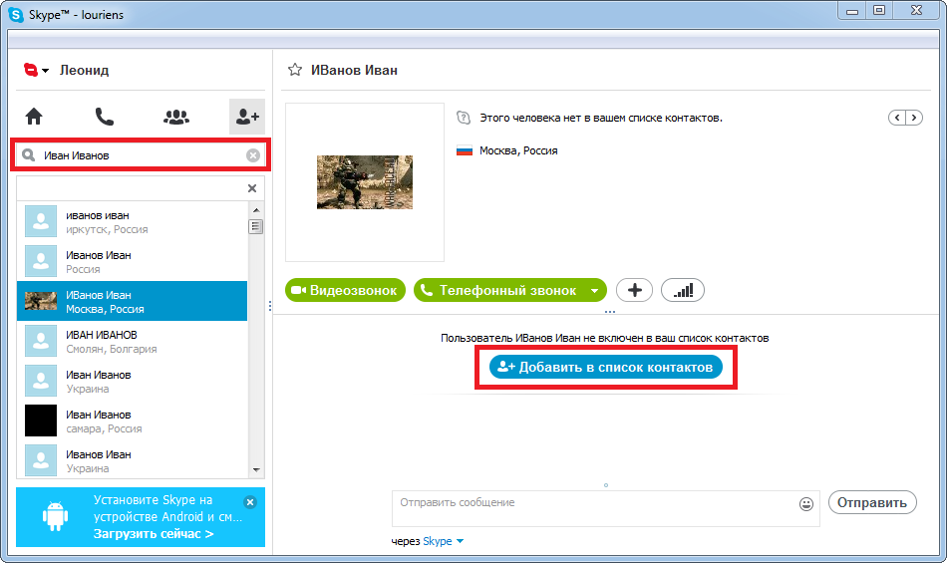Click the contact profile picture
This screenshot has height=563, width=947.
coord(365,182)
